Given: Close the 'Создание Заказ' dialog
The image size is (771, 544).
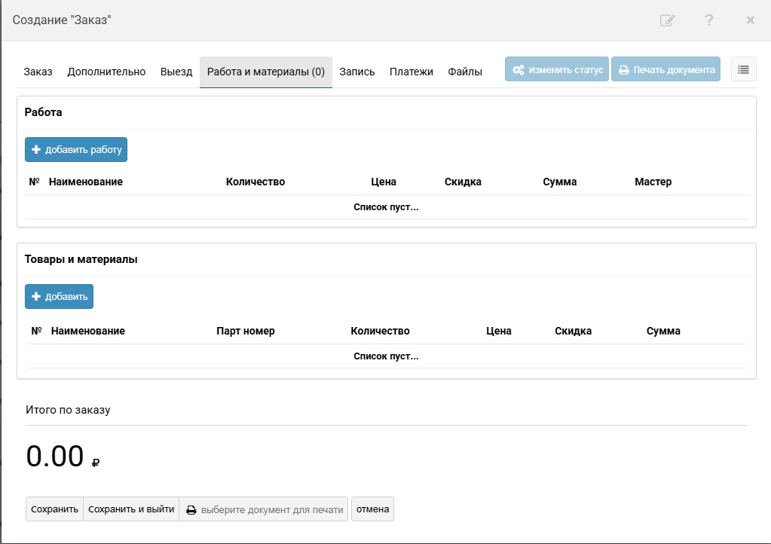Looking at the screenshot, I should (x=751, y=20).
